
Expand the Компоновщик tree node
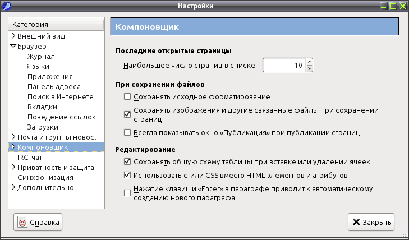(13, 147)
